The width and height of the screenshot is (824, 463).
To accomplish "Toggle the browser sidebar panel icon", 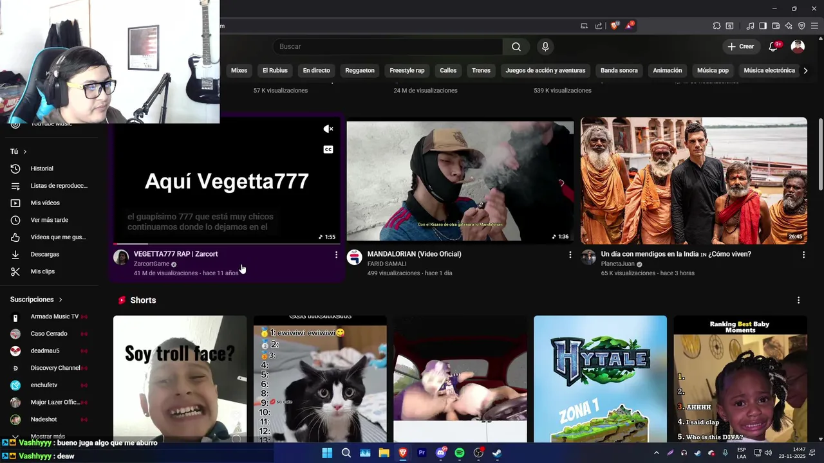I will pos(763,26).
